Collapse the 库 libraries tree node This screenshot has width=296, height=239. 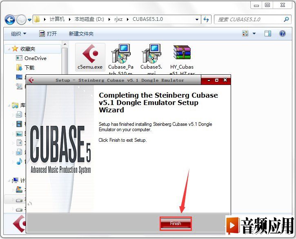9,105
